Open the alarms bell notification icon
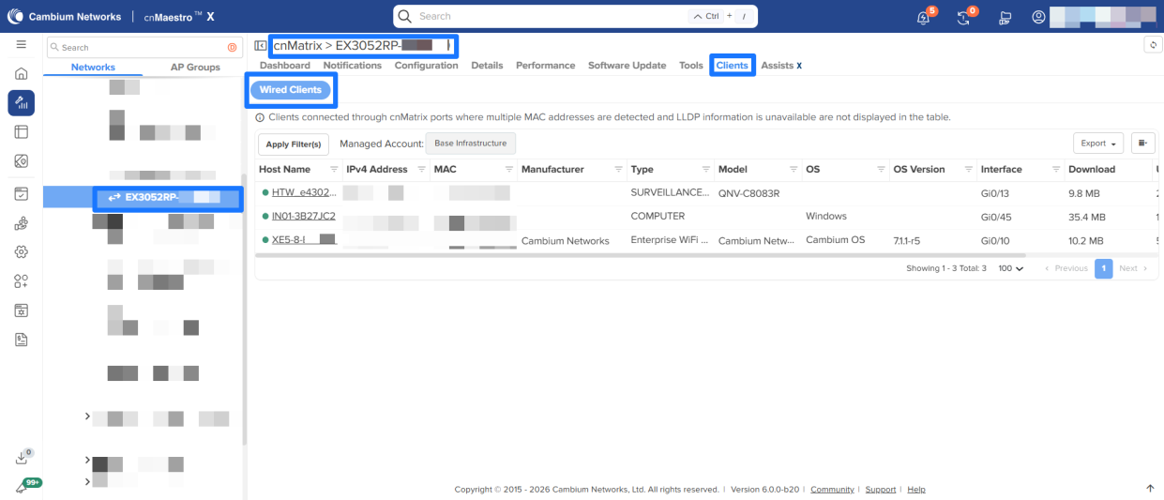1164x500 pixels. coord(924,17)
